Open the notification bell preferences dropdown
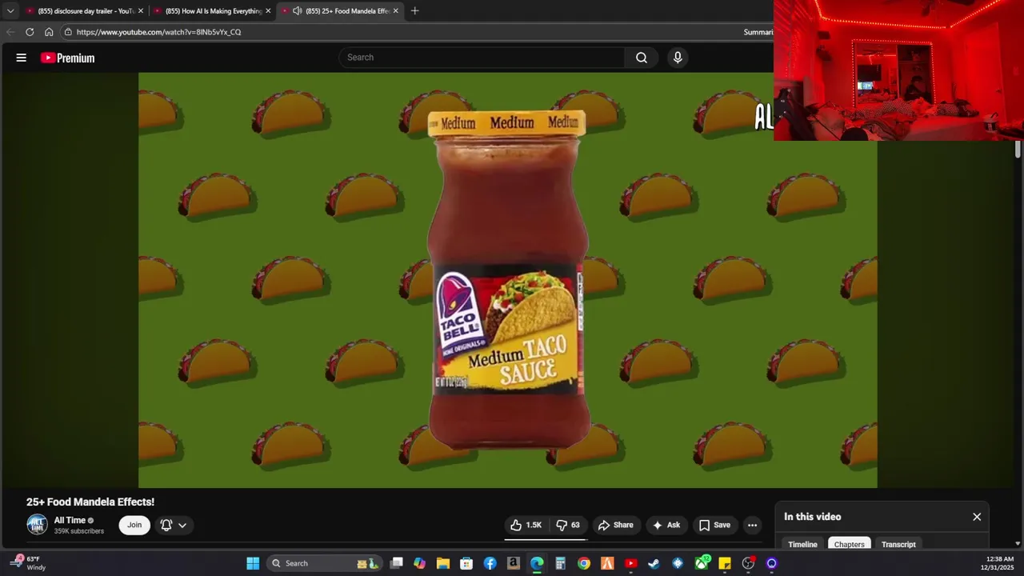This screenshot has height=576, width=1024. pyautogui.click(x=174, y=525)
